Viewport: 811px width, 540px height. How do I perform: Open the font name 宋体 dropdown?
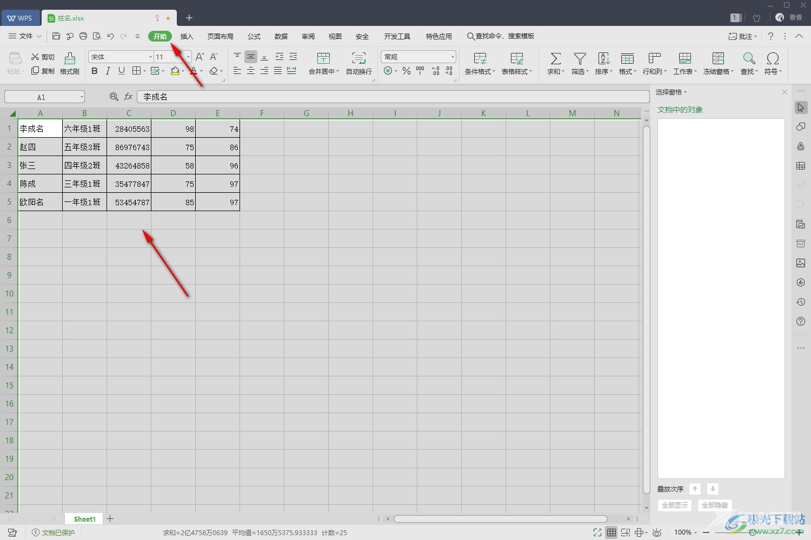(150, 57)
